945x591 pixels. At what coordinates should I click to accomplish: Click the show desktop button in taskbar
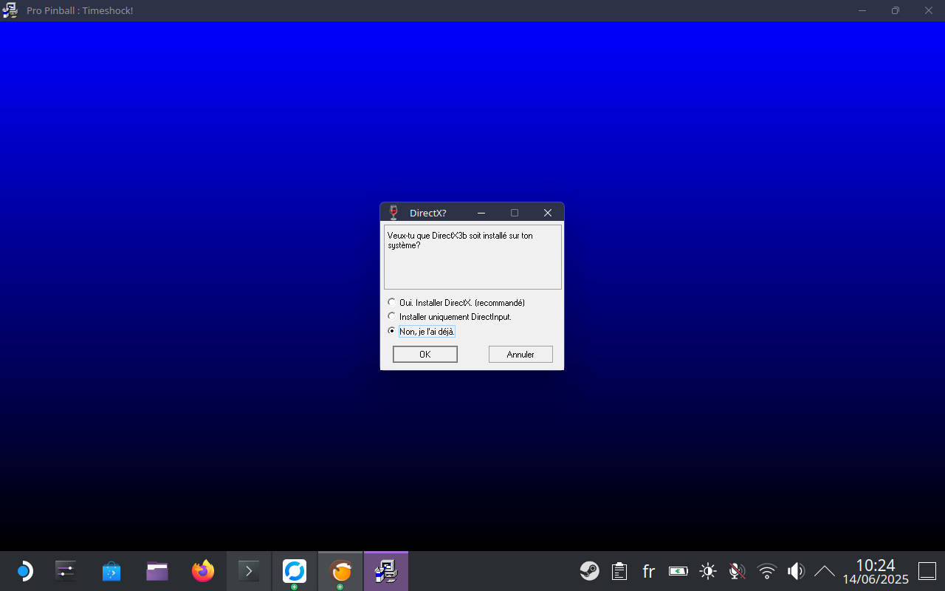tap(927, 571)
